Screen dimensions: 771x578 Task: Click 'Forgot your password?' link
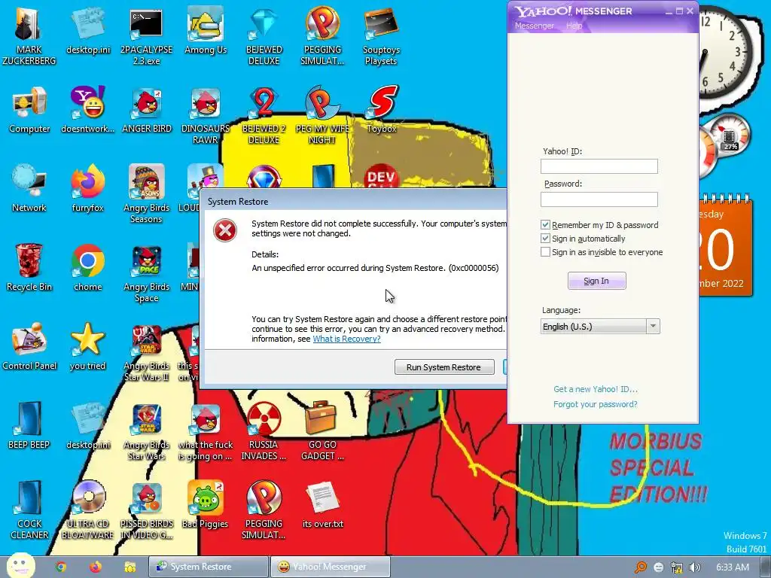[595, 404]
